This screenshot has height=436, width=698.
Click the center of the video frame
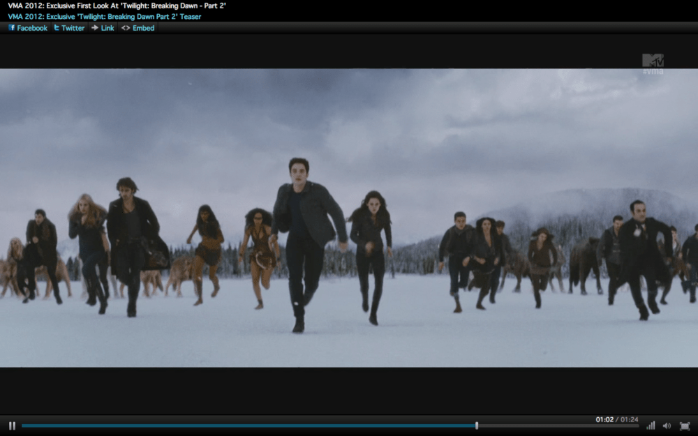pos(349,218)
